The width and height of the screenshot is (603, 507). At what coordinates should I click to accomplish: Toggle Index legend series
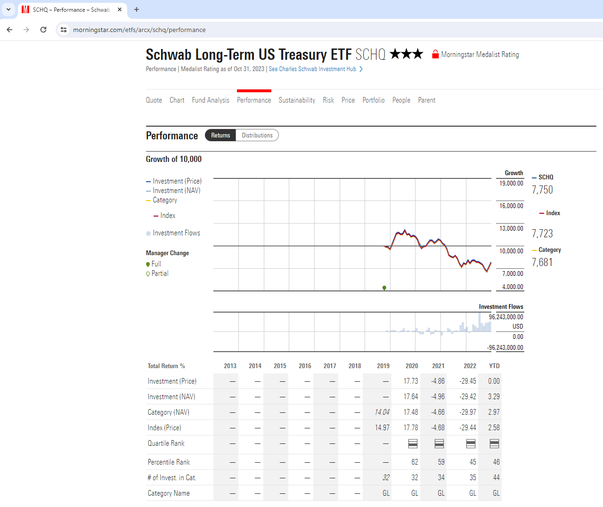(164, 216)
